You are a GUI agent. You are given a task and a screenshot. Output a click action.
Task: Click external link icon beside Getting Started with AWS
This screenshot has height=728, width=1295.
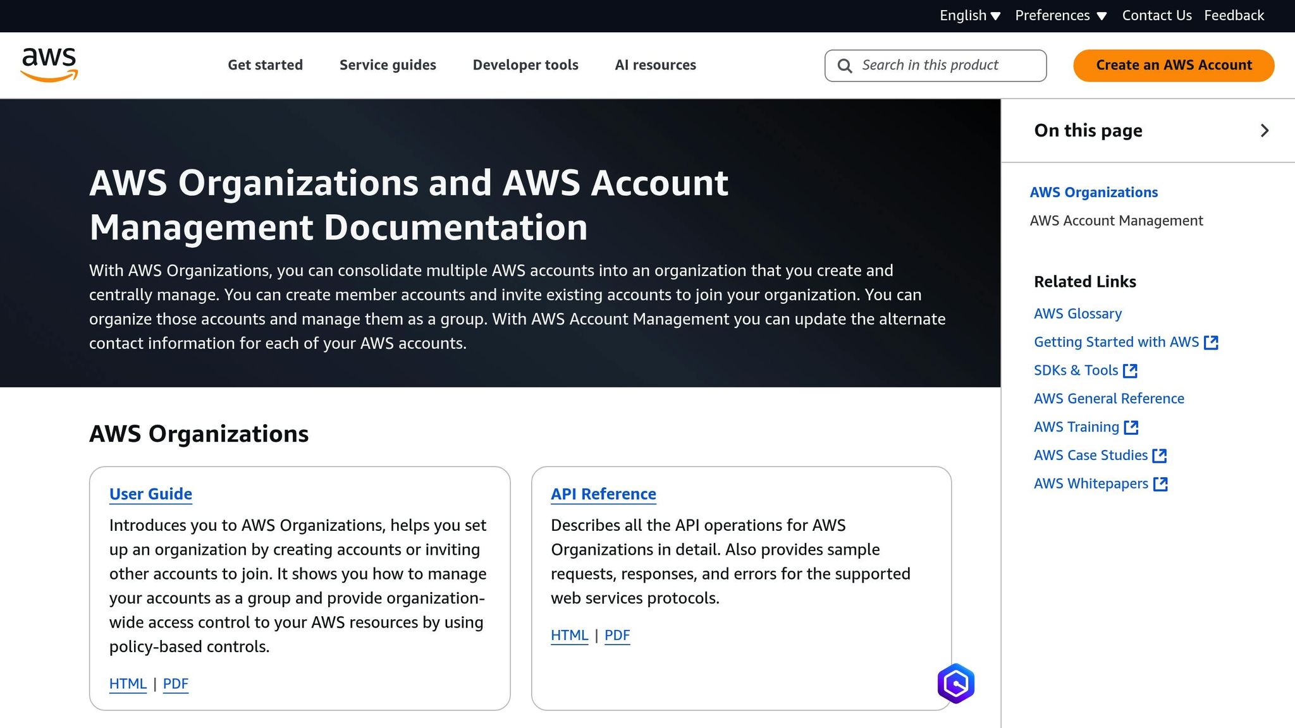[x=1211, y=343]
